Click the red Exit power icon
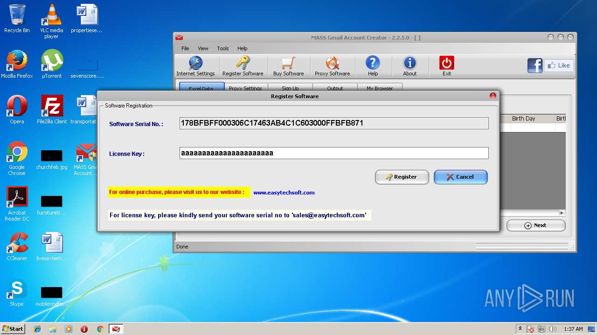 (447, 66)
